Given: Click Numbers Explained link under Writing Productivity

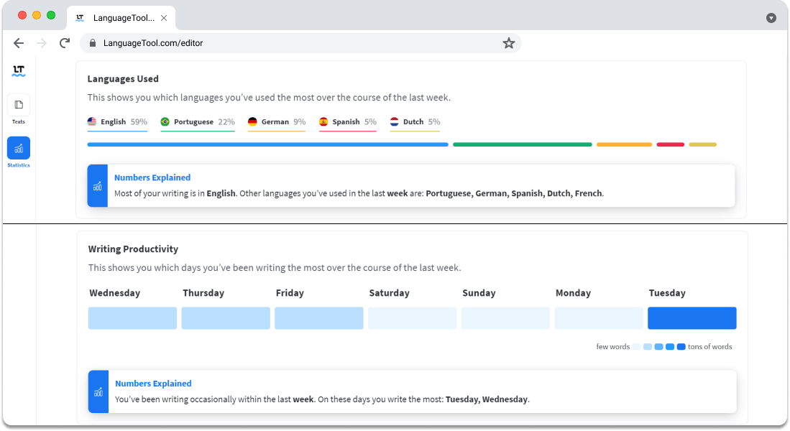Looking at the screenshot, I should 153,384.
